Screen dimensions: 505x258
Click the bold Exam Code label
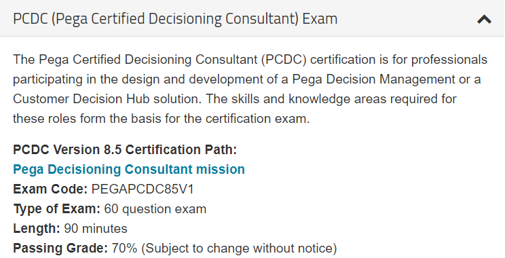50,189
